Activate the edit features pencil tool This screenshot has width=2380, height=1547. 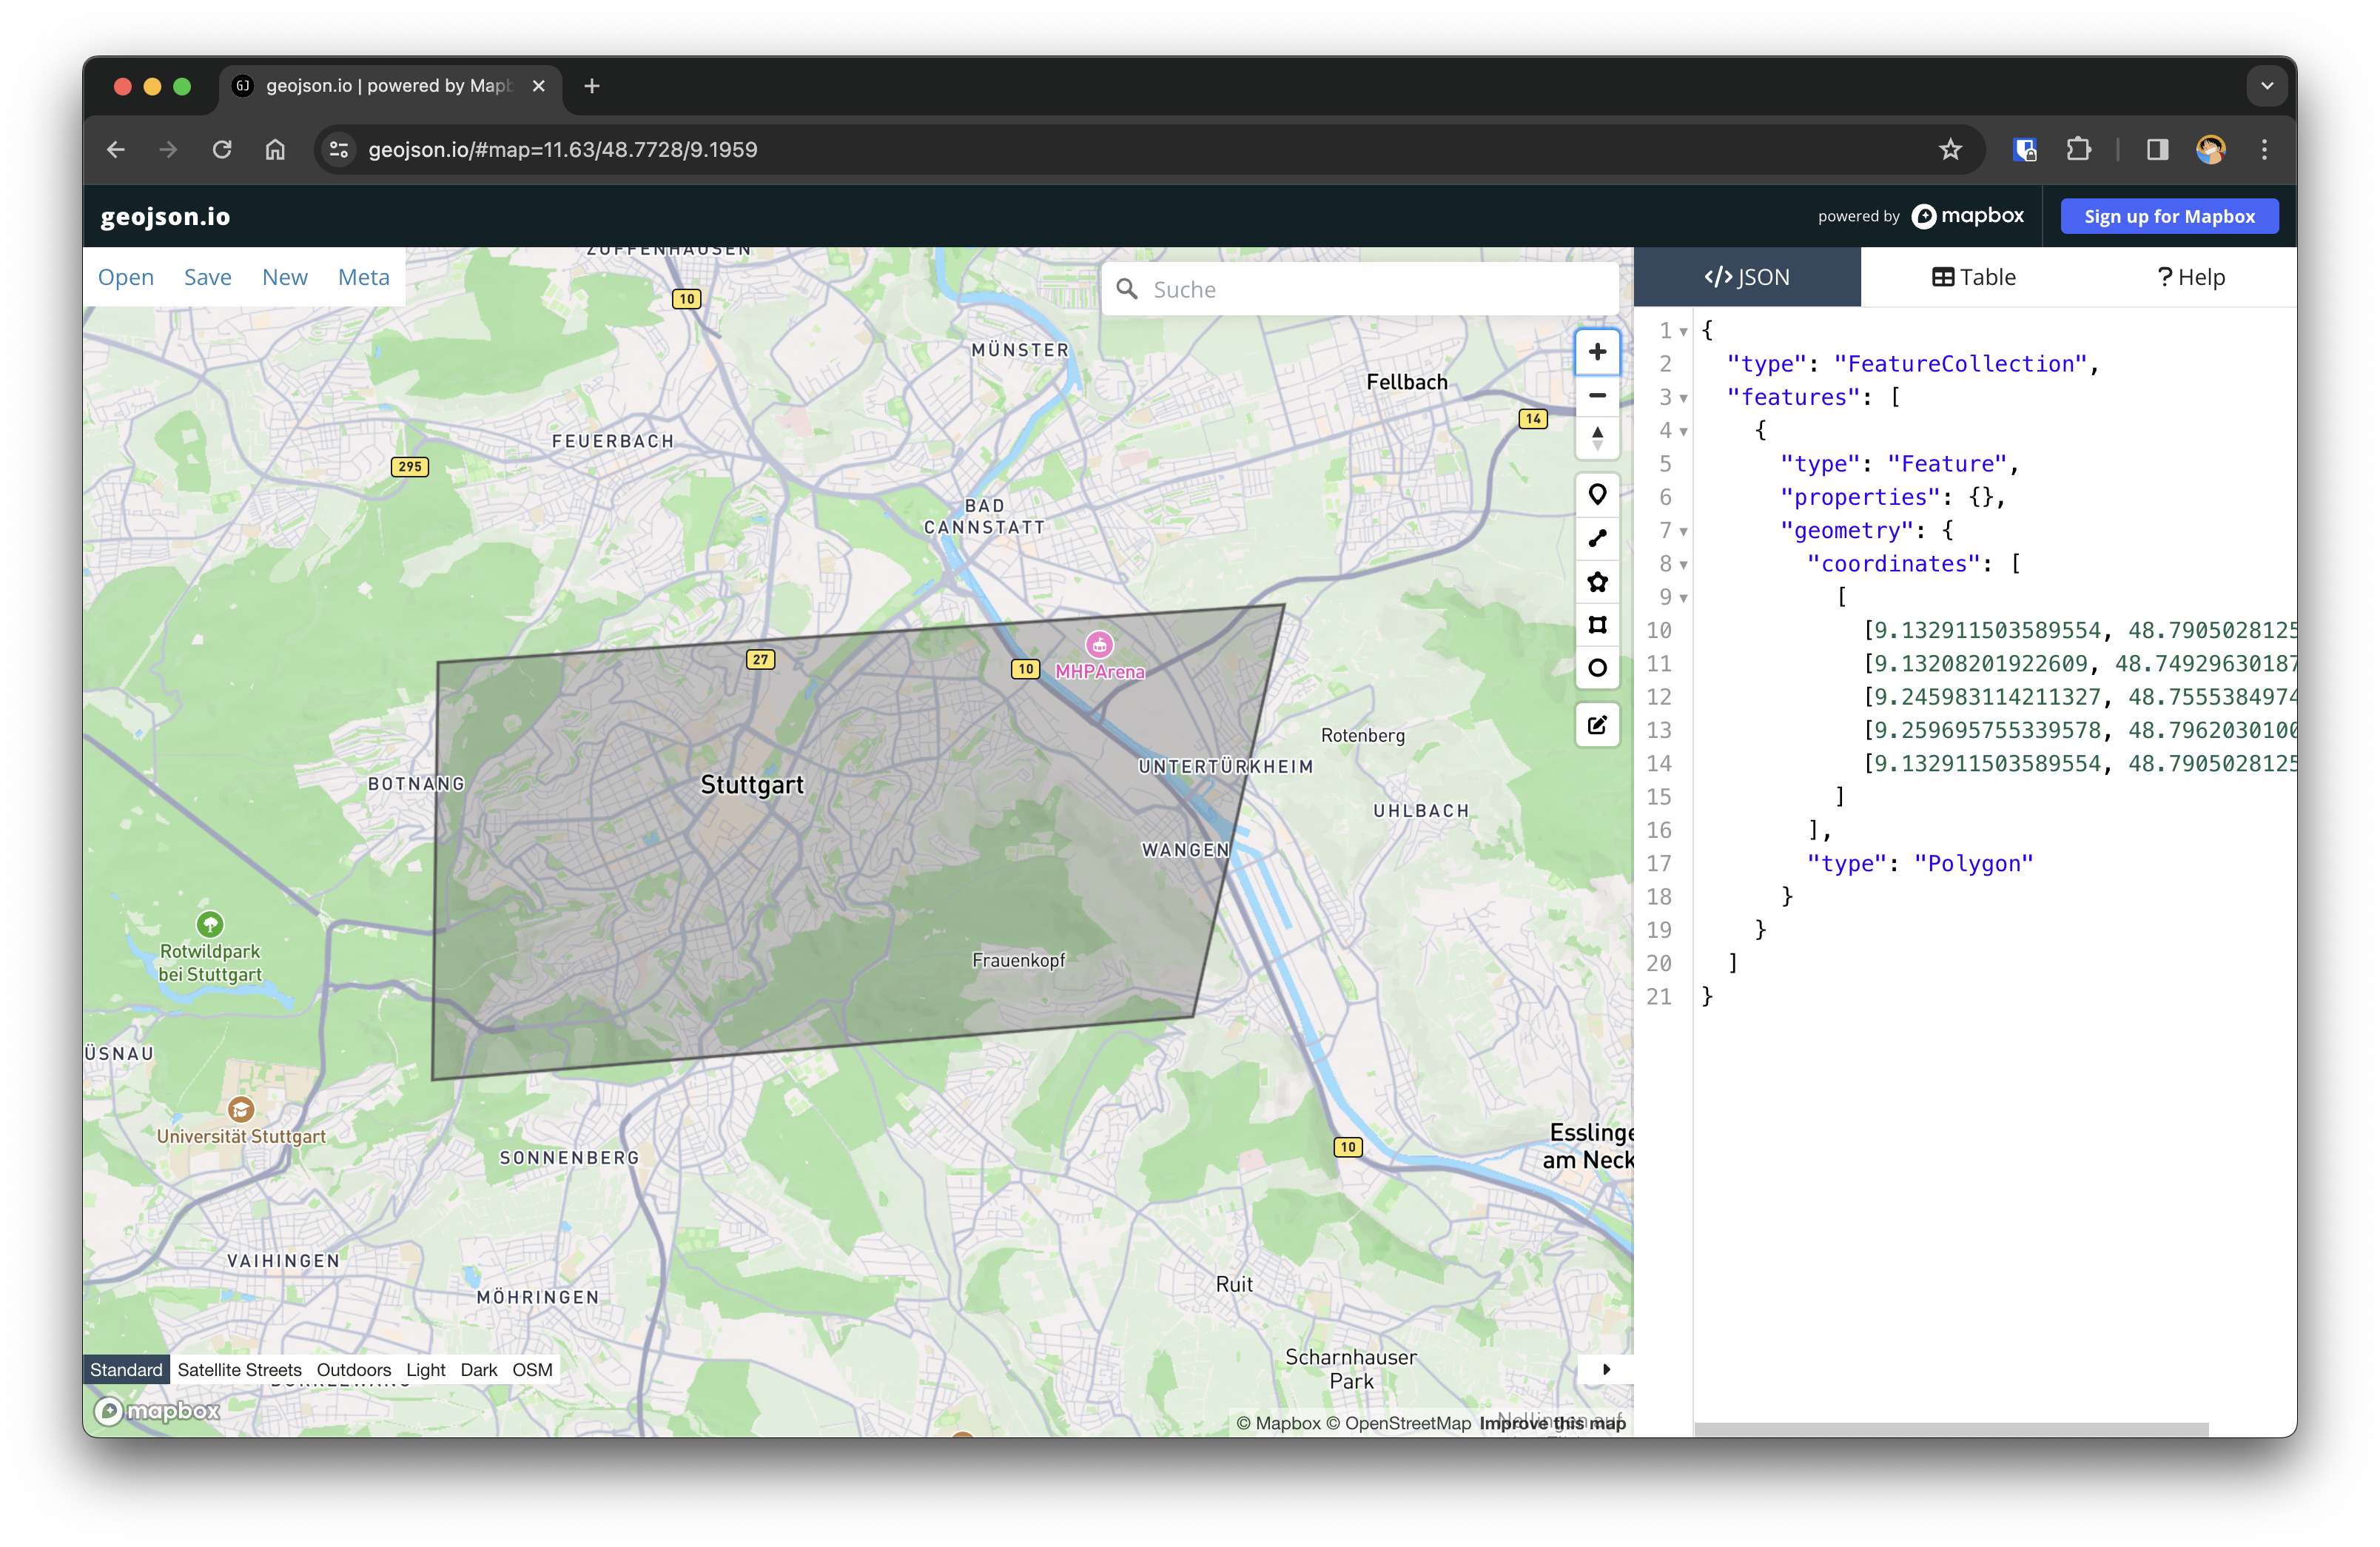[1597, 726]
